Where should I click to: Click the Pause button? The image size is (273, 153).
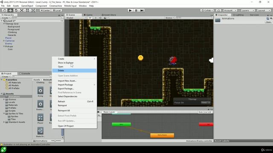click(136, 10)
